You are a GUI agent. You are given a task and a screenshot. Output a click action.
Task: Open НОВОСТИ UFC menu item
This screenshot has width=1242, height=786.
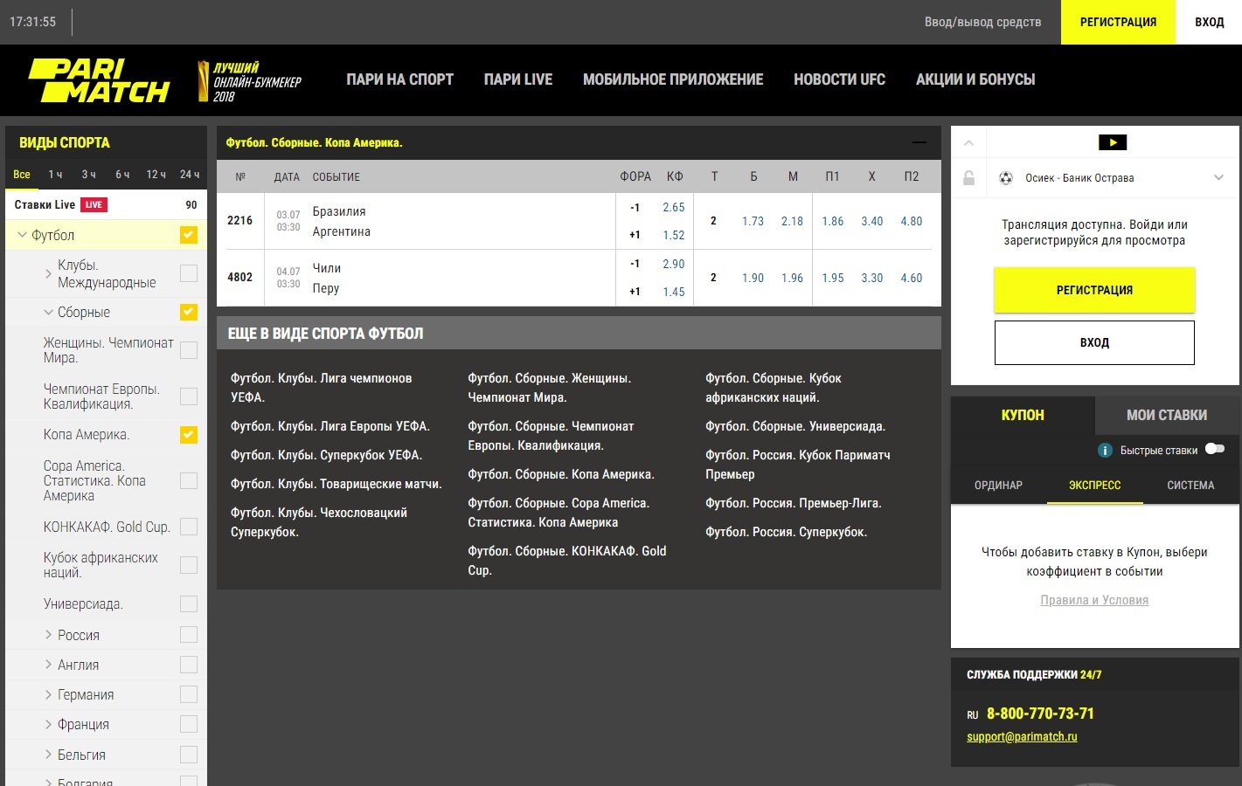click(839, 79)
